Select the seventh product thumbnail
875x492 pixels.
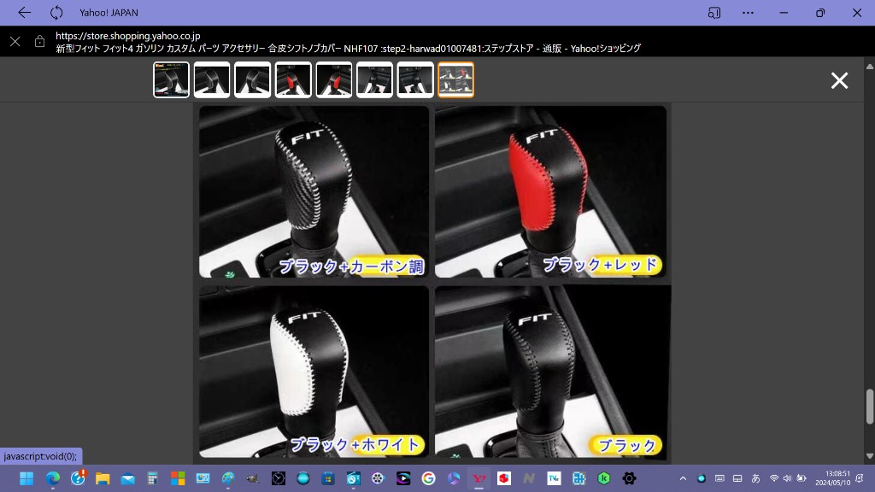point(415,79)
